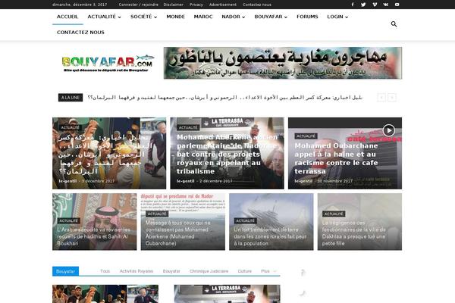
Task: Show next headline in A LA UNE ticker
Action: tap(392, 98)
